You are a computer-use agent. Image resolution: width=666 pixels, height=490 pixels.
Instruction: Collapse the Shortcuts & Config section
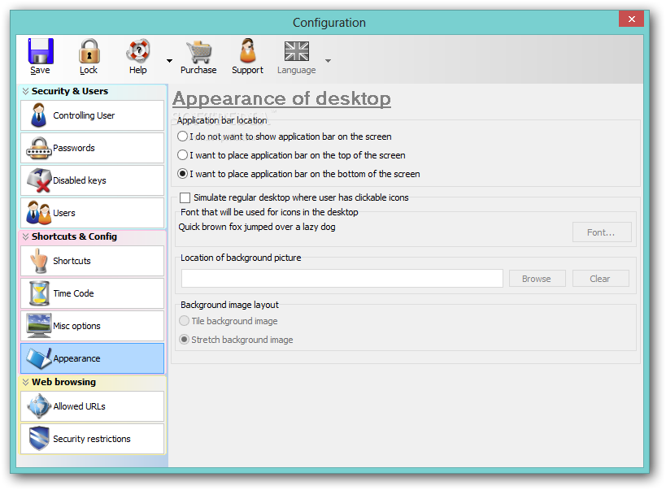pyautogui.click(x=25, y=236)
